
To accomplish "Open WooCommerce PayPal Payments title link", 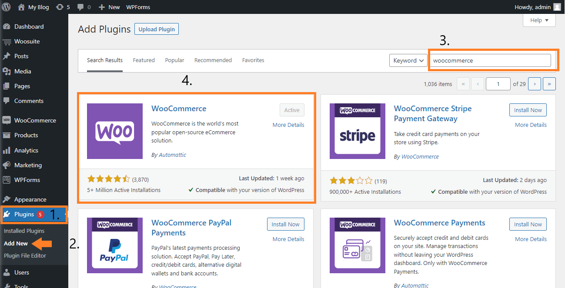I will tap(191, 228).
